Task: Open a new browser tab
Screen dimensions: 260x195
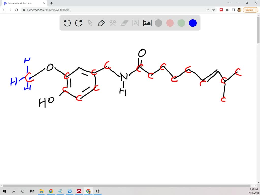Action: click(x=51, y=3)
